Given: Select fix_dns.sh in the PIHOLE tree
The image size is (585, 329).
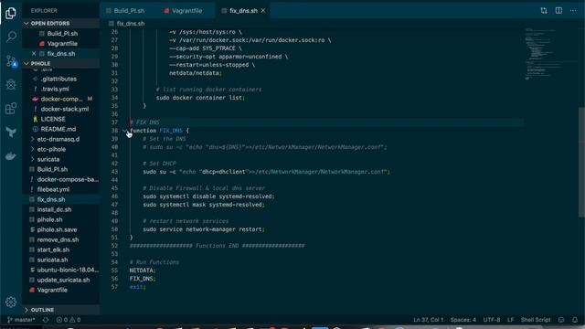Looking at the screenshot, I should (51, 199).
